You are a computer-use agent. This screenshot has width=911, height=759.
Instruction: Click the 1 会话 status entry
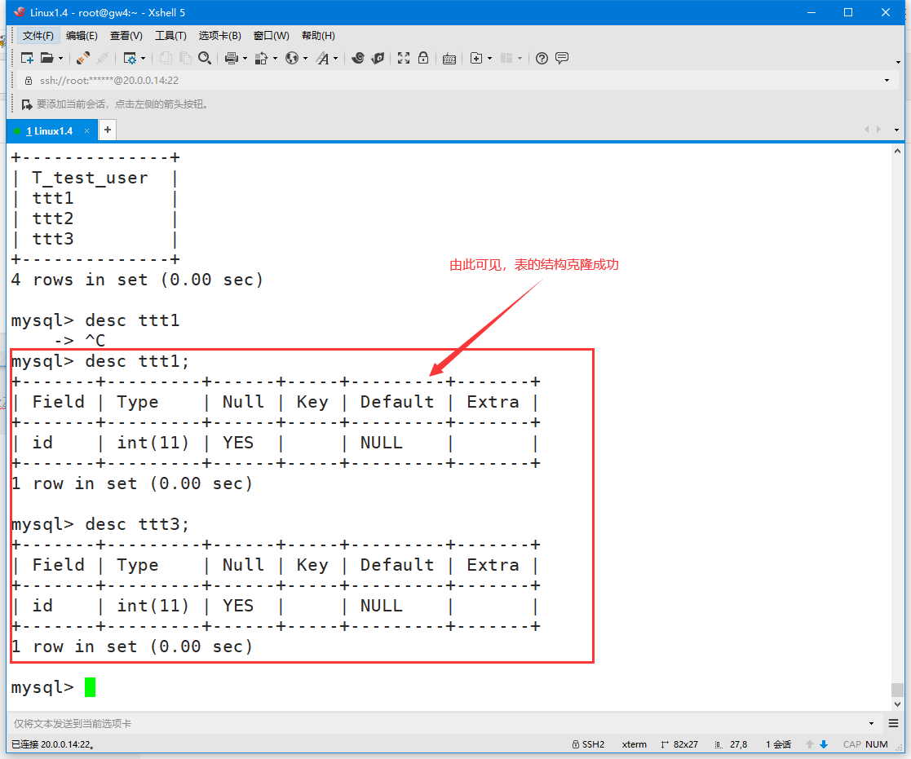coord(779,744)
